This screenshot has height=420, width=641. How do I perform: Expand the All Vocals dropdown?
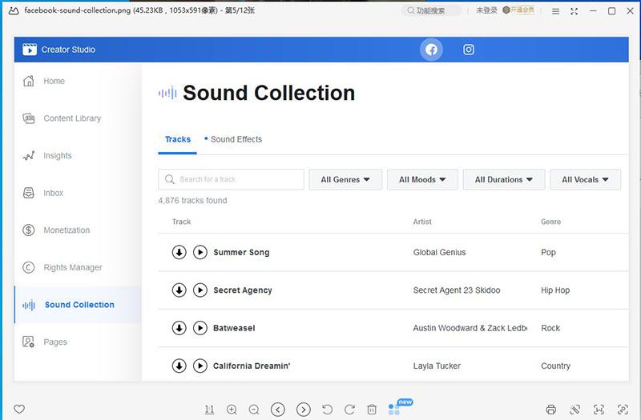coord(585,179)
